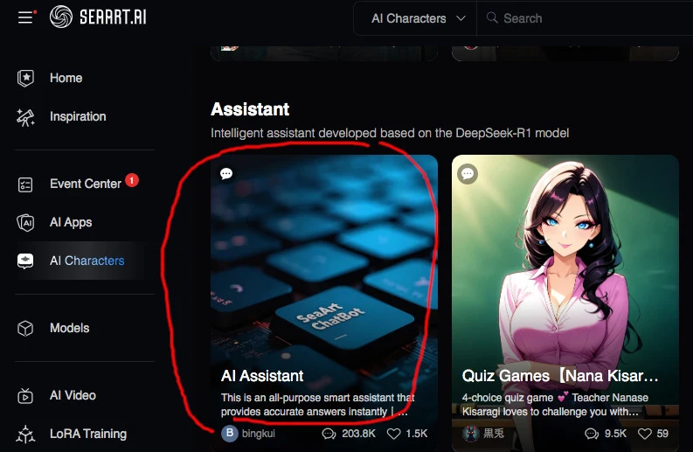The width and height of the screenshot is (693, 452).
Task: Click the SeaArt.AI spiral logo
Action: pyautogui.click(x=61, y=17)
